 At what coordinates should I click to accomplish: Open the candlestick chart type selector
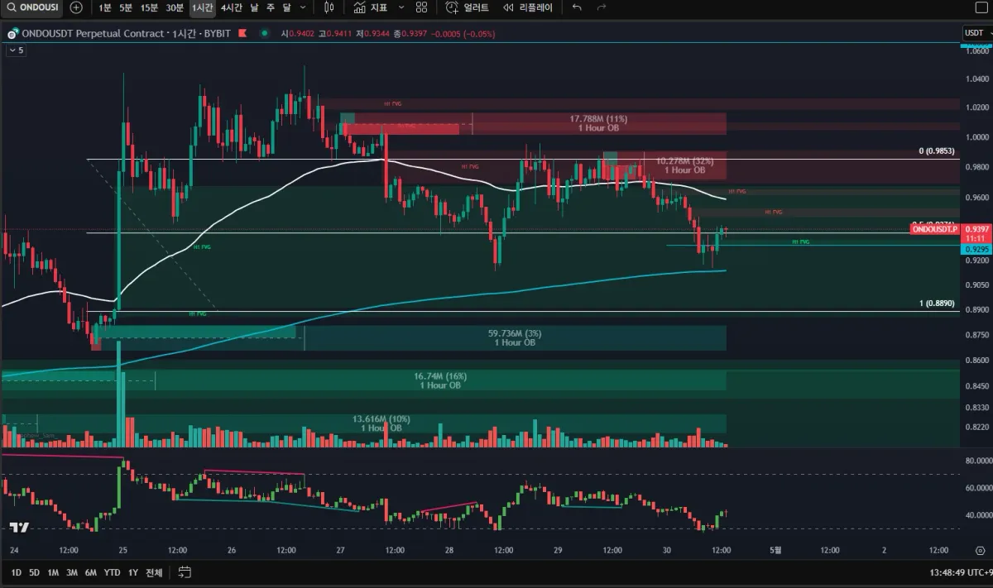pyautogui.click(x=329, y=7)
